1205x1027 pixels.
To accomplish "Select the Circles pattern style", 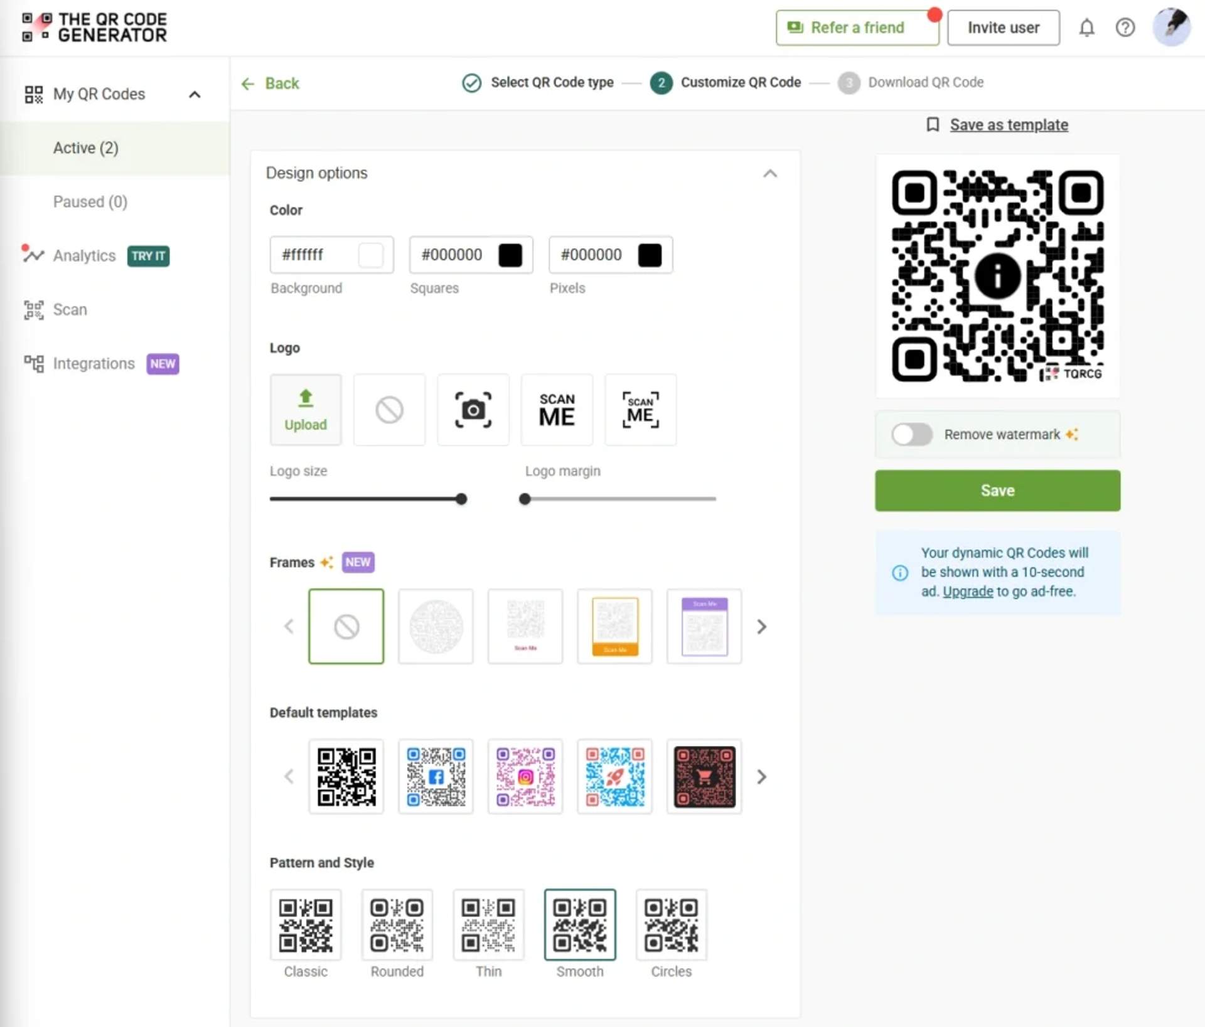I will [671, 925].
